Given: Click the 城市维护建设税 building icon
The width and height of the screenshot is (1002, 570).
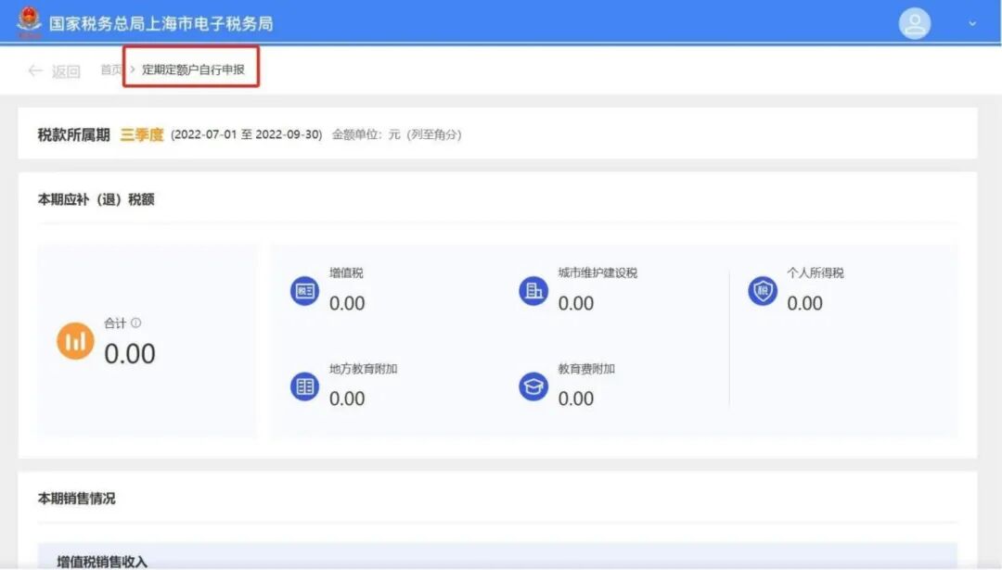Looking at the screenshot, I should click(533, 291).
